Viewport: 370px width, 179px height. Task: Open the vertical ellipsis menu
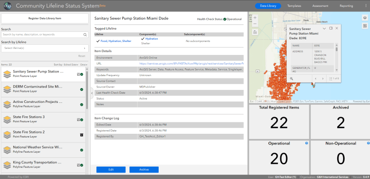click(x=366, y=6)
